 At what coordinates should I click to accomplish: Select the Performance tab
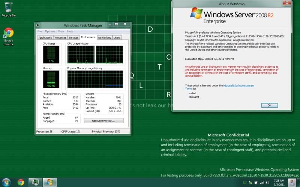88,37
